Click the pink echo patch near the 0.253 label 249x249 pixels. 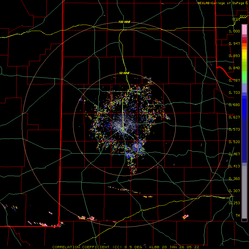tap(185, 217)
